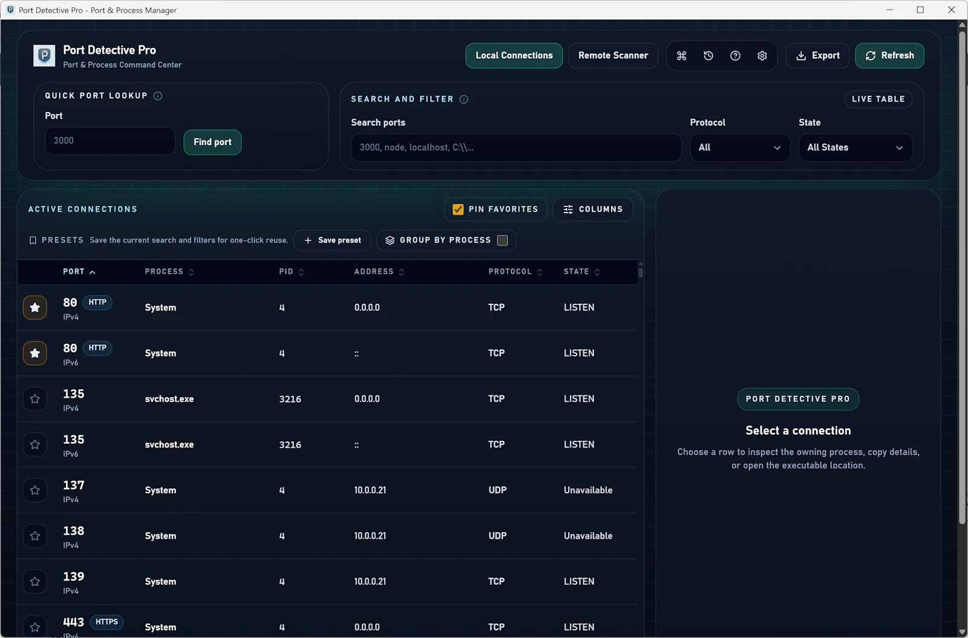Favorite the port 138 row star
The width and height of the screenshot is (968, 638).
[x=35, y=536]
